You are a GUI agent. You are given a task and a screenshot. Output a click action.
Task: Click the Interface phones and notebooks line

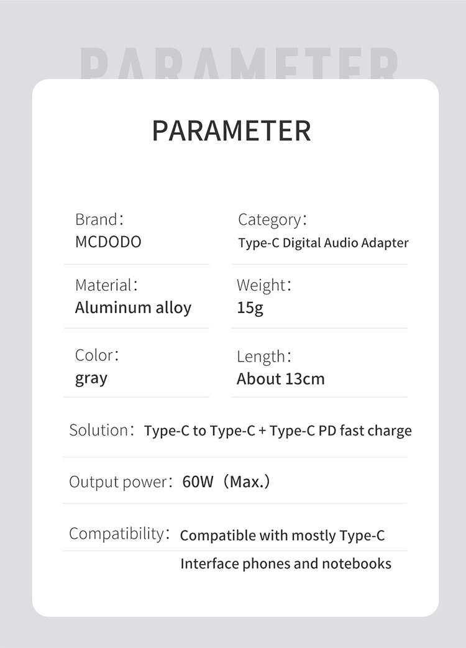[x=286, y=564]
